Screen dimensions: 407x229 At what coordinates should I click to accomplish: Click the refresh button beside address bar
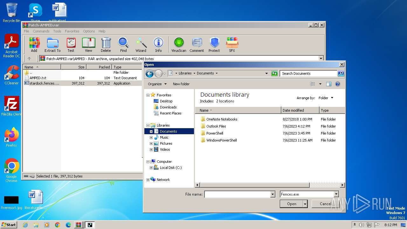point(274,73)
